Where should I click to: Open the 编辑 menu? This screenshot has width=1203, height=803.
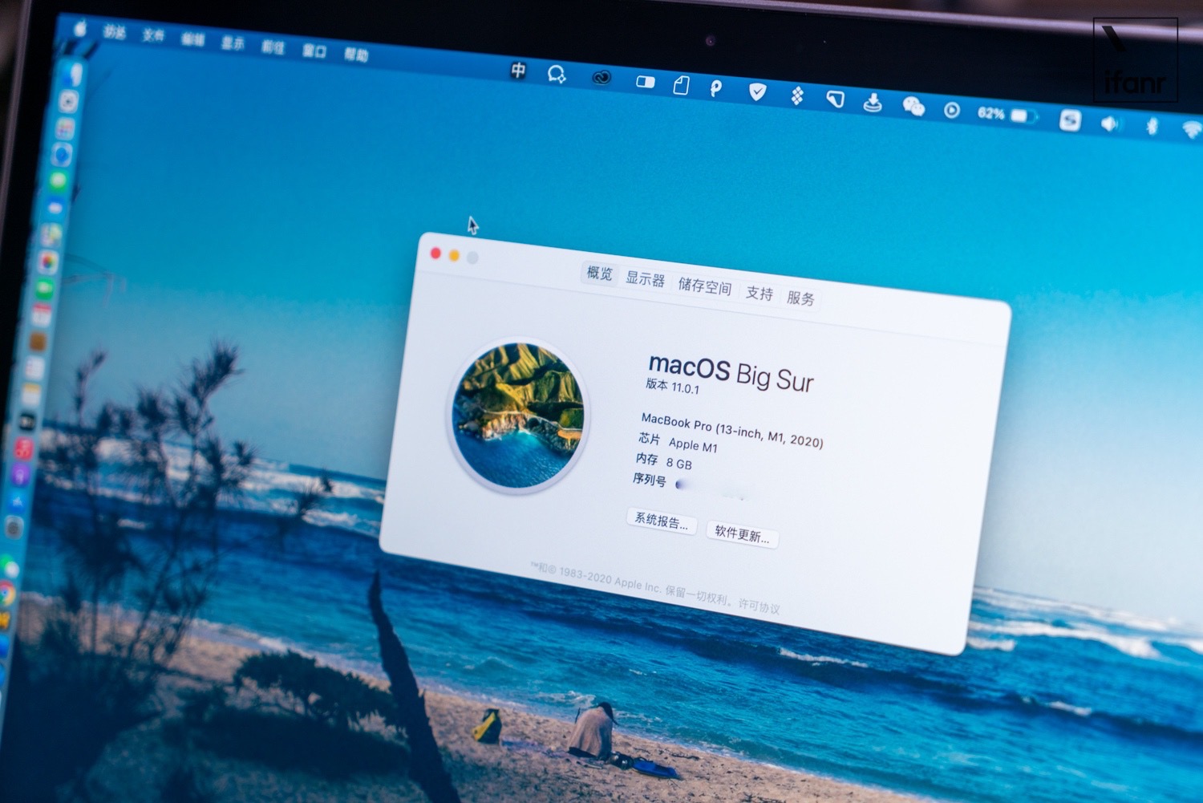tap(192, 39)
